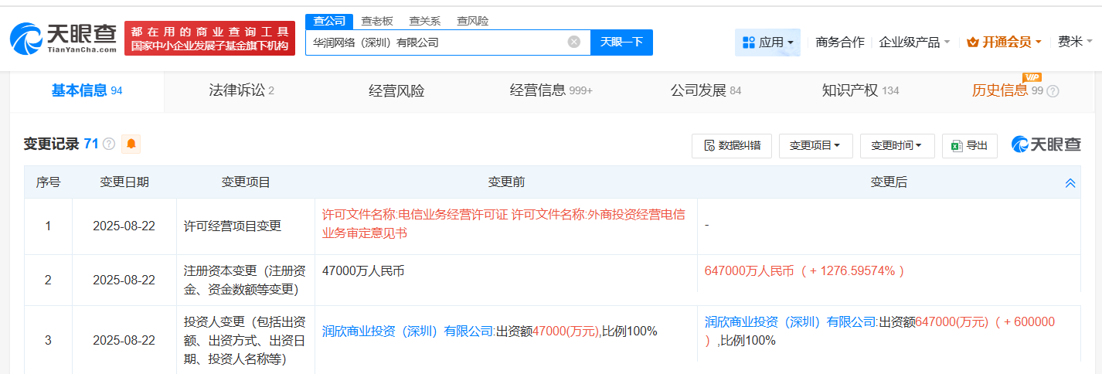Open the 经营信息 tab
Image resolution: width=1102 pixels, height=374 pixels.
pos(551,91)
